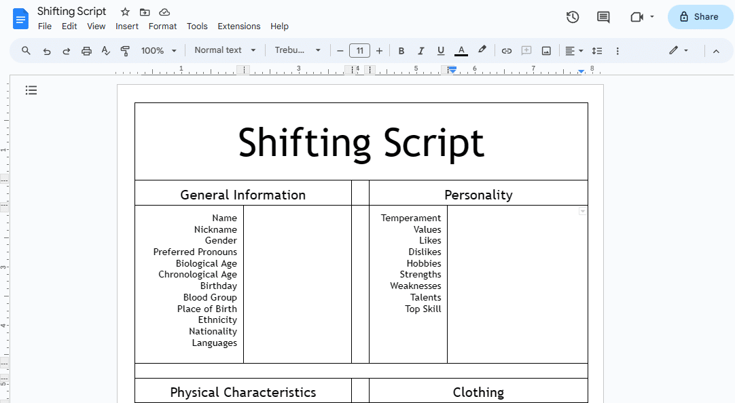Screen dimensions: 735x403
Task: Undo the last action
Action: [46, 51]
